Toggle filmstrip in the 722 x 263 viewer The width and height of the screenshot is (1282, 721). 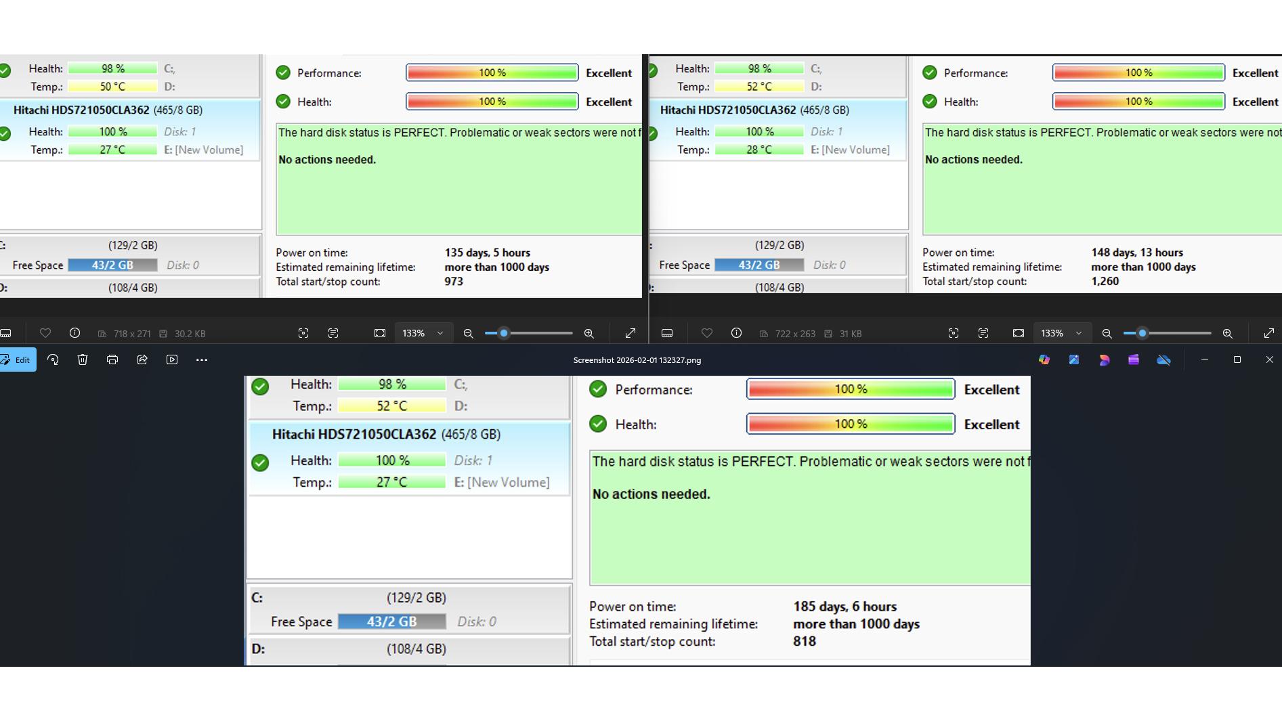667,333
